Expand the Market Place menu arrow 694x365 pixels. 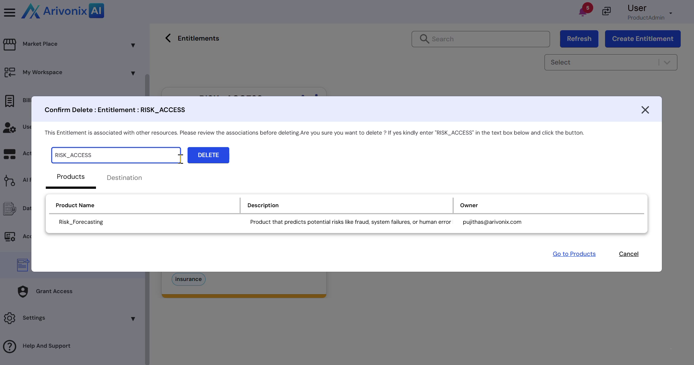click(x=133, y=45)
